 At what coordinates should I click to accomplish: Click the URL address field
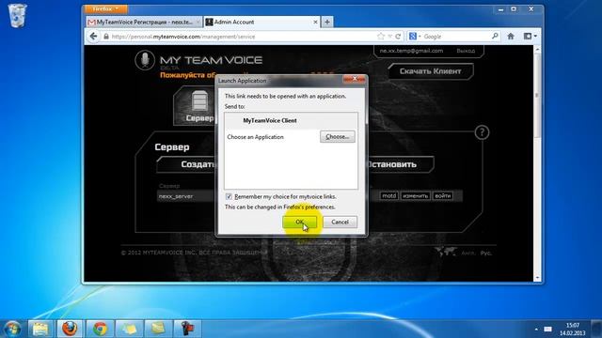242,37
